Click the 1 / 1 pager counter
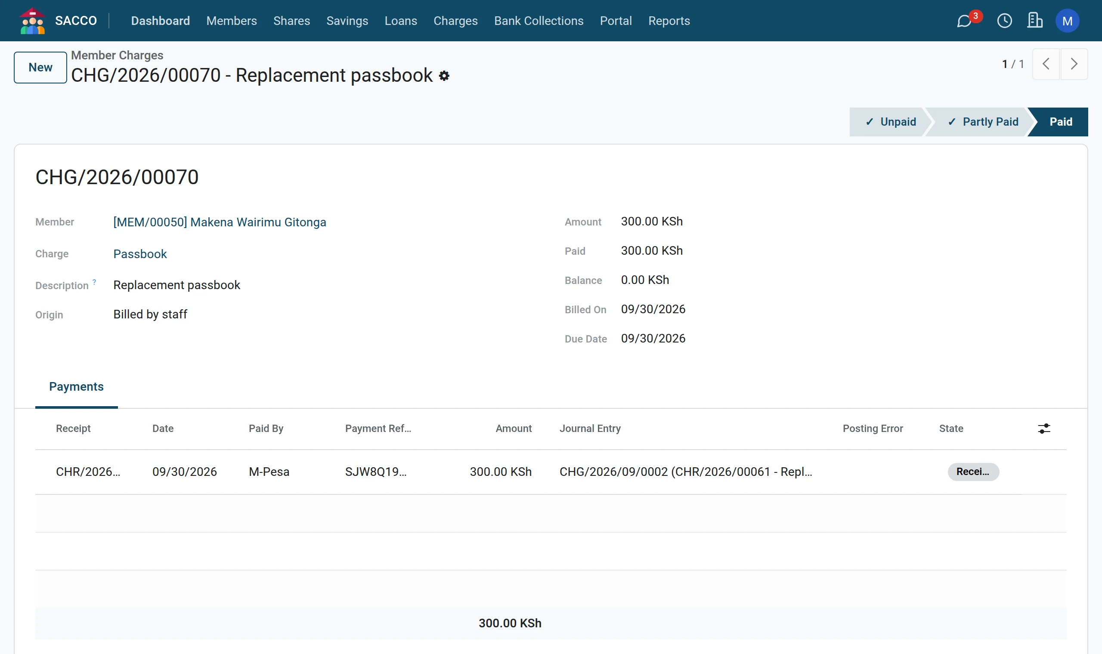1102x654 pixels. pyautogui.click(x=1012, y=64)
